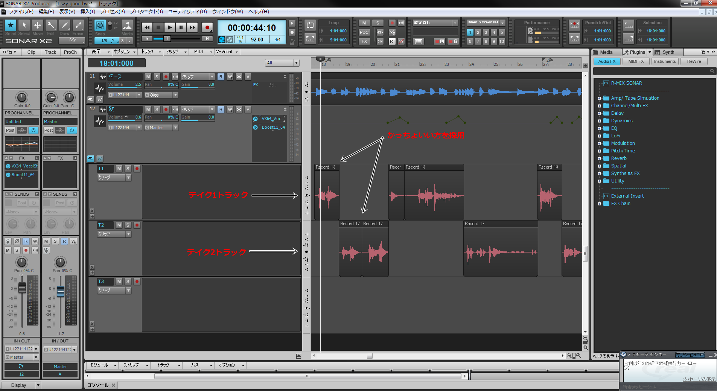The image size is (717, 391).
Task: Toggle the Punch In/Out record icon
Action: [x=574, y=25]
